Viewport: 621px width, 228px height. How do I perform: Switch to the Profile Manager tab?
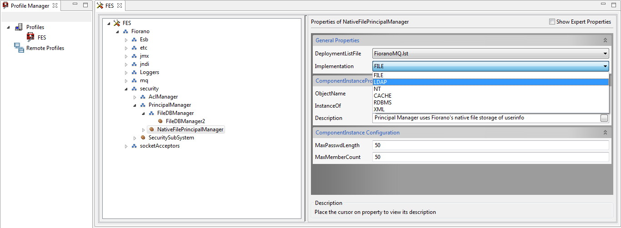pyautogui.click(x=30, y=6)
